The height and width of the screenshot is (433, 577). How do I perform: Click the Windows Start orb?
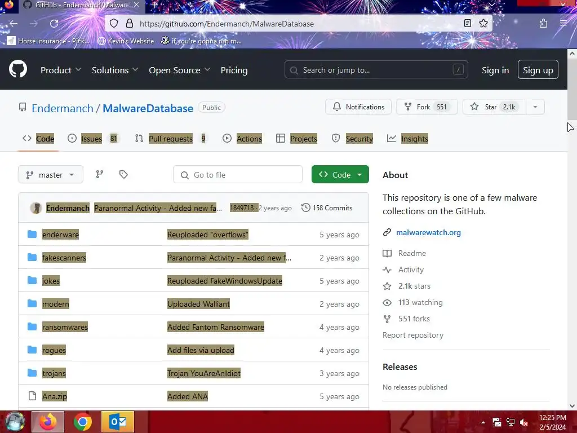14,422
